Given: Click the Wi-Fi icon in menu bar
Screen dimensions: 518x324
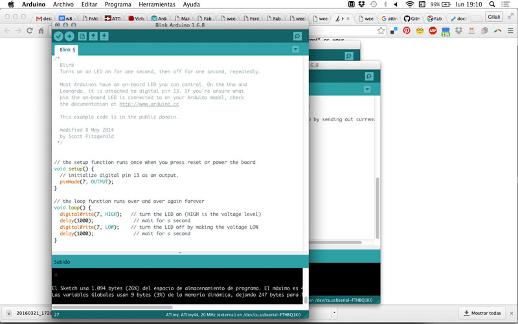Looking at the screenshot, I should [410, 5].
